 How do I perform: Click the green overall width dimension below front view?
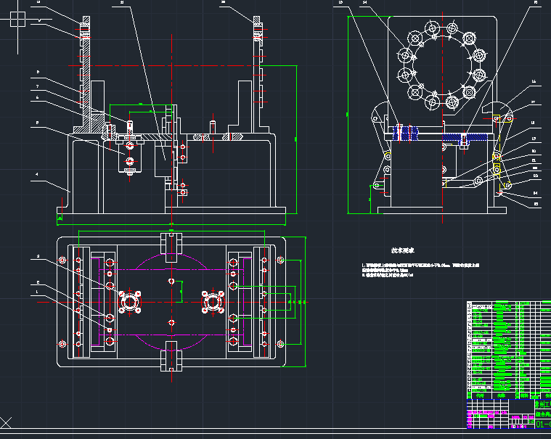click(171, 224)
